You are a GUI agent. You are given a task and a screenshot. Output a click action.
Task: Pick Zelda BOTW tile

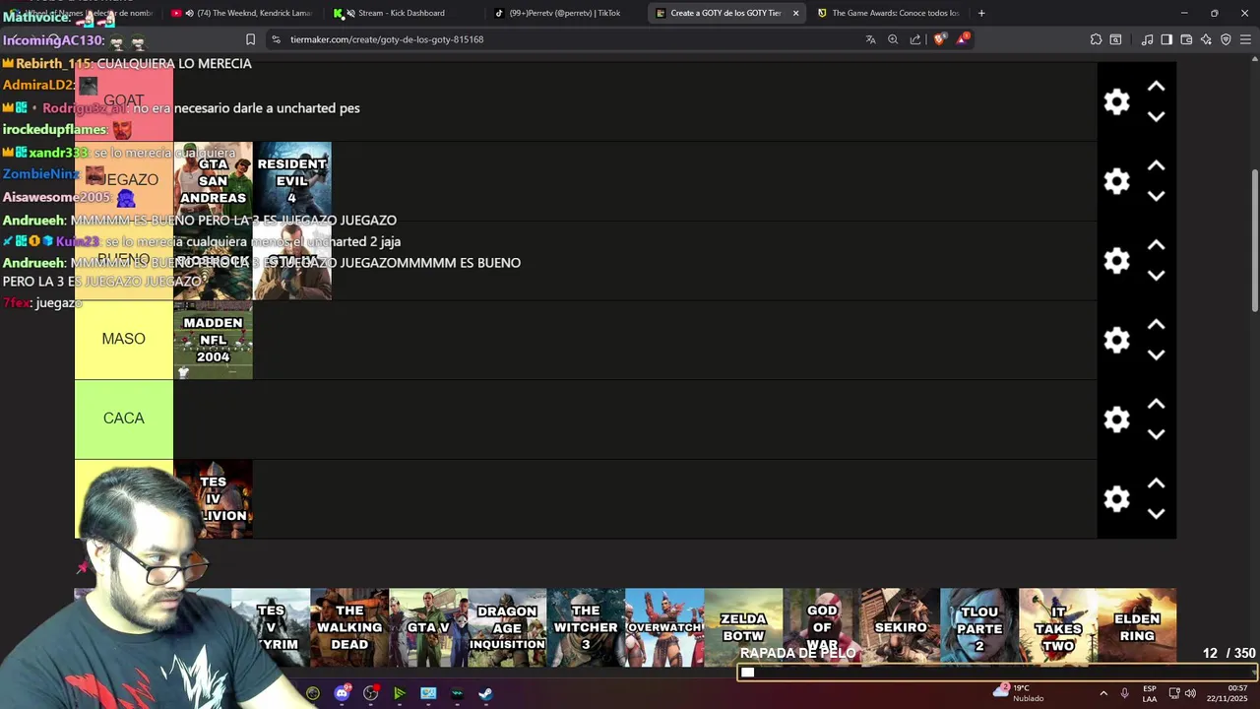(x=743, y=627)
